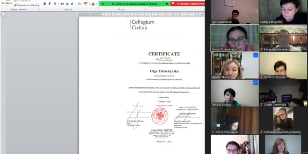Toggle superscript x² formatting
308x154 pixels.
click(72, 3)
